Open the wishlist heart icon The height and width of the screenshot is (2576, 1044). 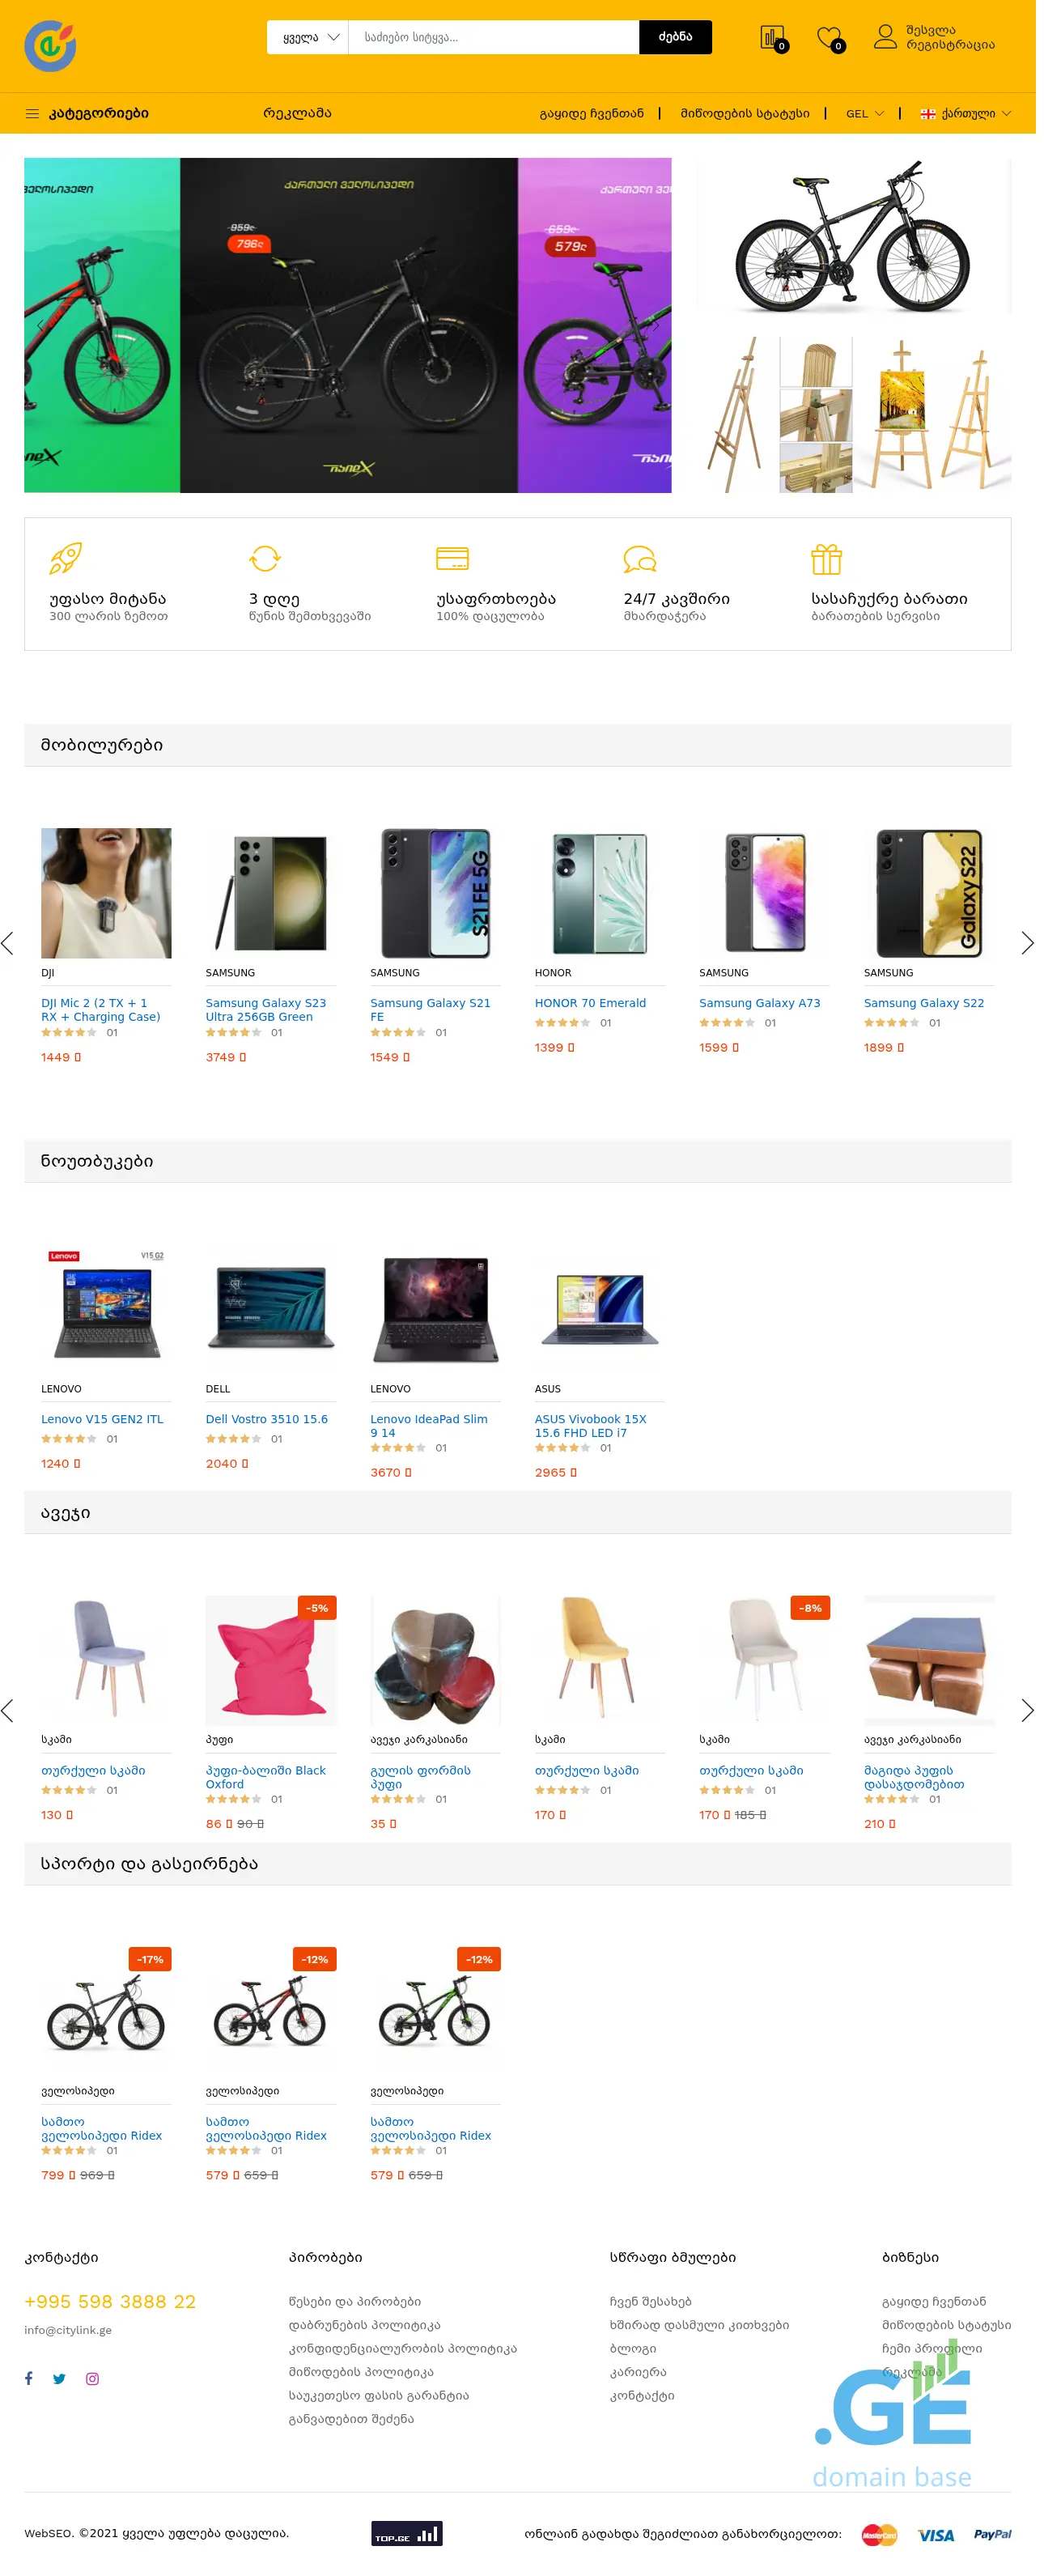coord(830,38)
